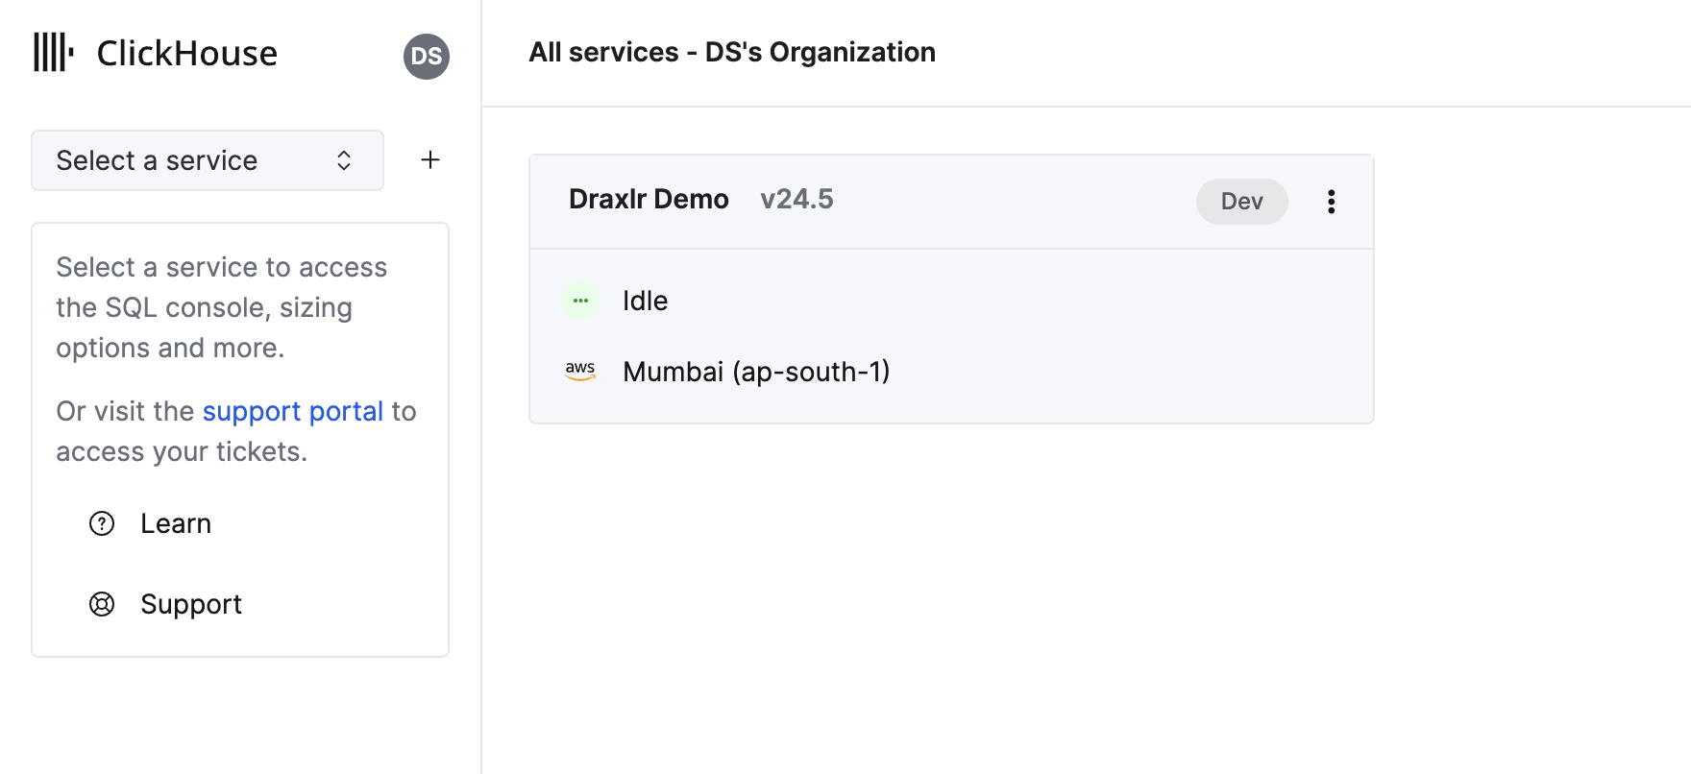Click the ClickHouse wordmark text
The height and width of the screenshot is (774, 1691).
[x=187, y=53]
